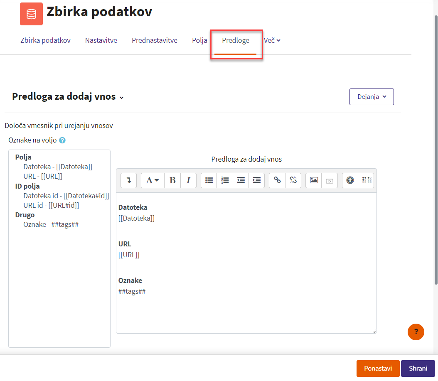438x381 pixels.
Task: Apply bold formatting in editor
Action: point(172,180)
